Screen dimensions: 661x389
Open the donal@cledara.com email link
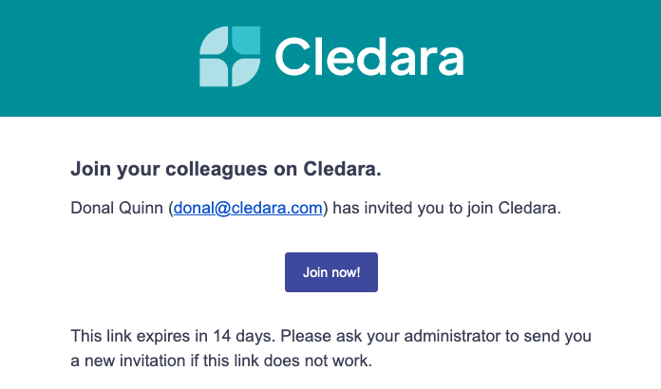click(x=248, y=208)
